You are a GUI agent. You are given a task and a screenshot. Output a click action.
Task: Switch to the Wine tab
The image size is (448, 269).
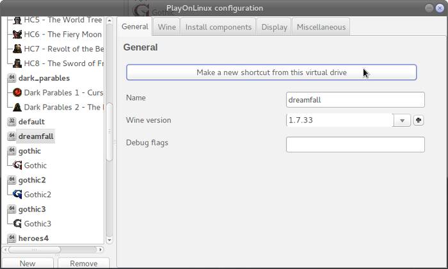coord(167,27)
